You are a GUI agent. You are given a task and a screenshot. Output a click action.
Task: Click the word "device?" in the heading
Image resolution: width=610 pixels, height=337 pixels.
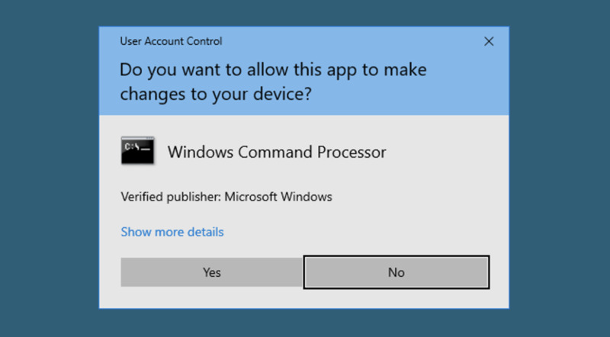pos(288,96)
